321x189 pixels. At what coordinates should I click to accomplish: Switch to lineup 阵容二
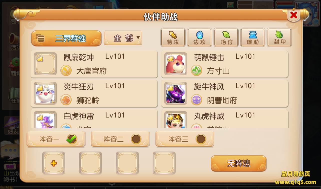point(120,139)
